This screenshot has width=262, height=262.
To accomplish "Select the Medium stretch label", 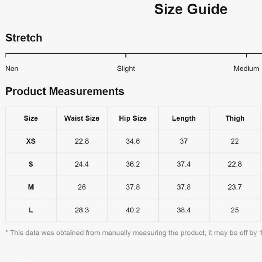I will 246,69.
